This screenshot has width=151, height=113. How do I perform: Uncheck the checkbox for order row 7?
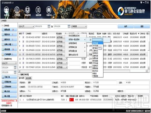pyautogui.click(x=23, y=37)
